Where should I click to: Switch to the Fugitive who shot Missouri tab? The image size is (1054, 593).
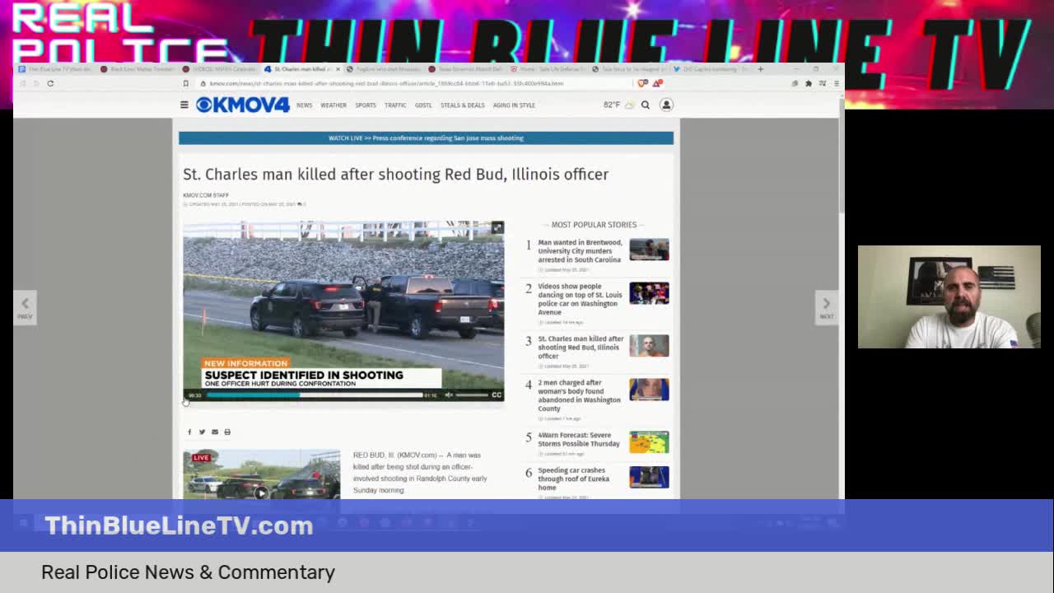tap(385, 69)
